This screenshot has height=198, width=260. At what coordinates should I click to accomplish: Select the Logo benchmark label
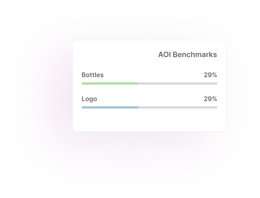(89, 99)
